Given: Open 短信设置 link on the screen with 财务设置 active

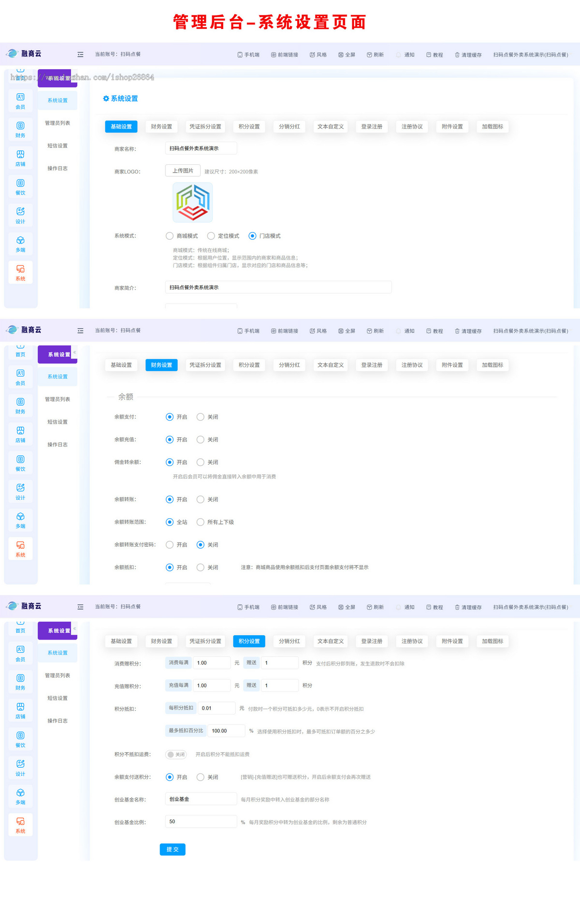Looking at the screenshot, I should coord(58,422).
